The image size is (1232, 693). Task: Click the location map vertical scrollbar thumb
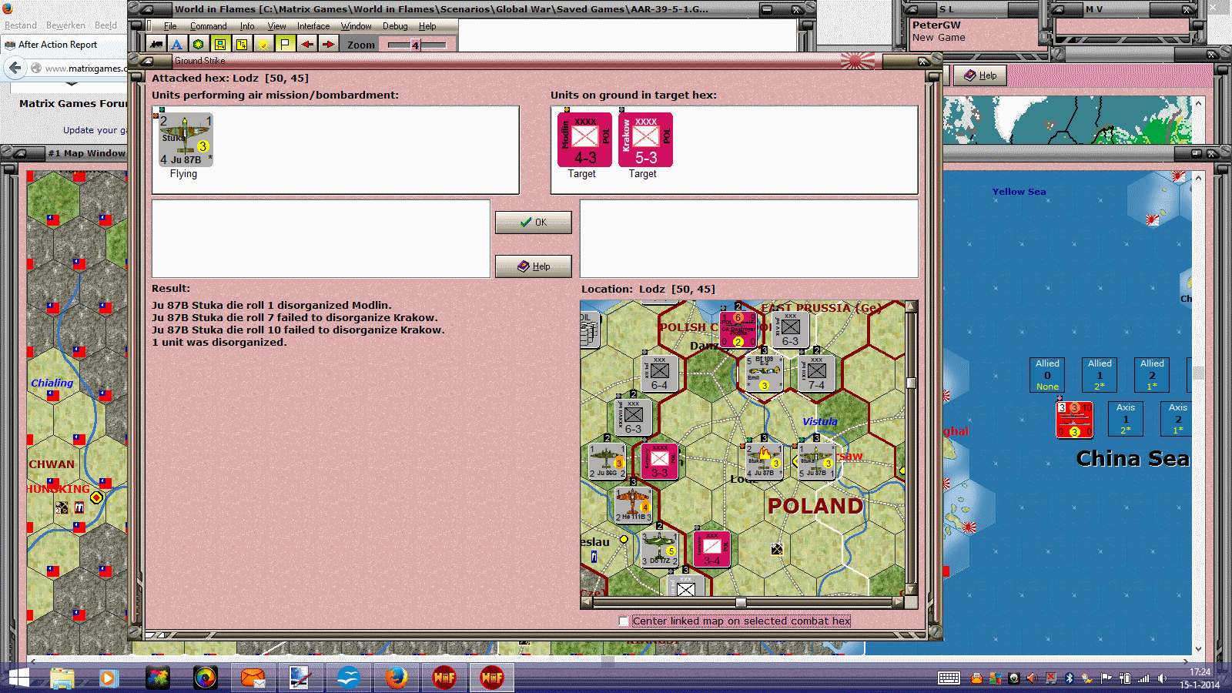911,383
